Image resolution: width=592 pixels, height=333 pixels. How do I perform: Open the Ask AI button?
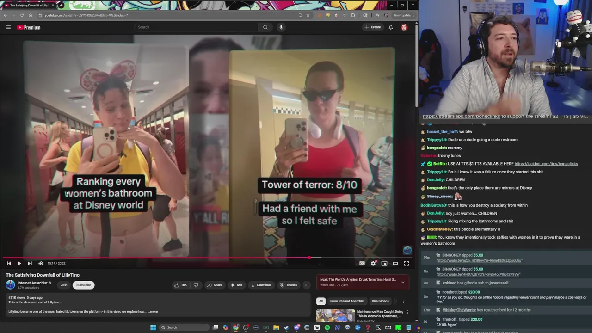(x=236, y=285)
